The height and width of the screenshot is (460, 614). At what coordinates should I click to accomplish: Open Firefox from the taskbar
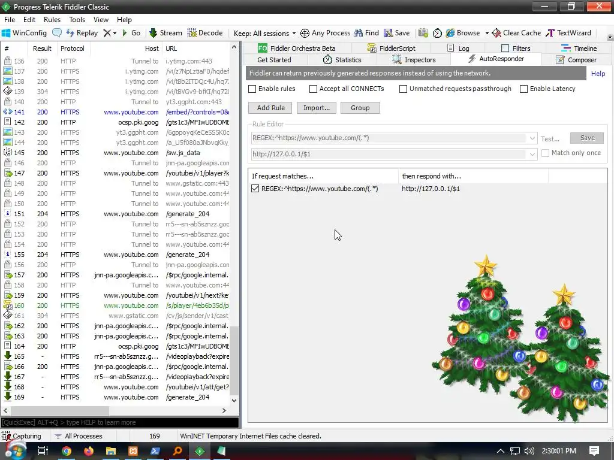click(89, 451)
